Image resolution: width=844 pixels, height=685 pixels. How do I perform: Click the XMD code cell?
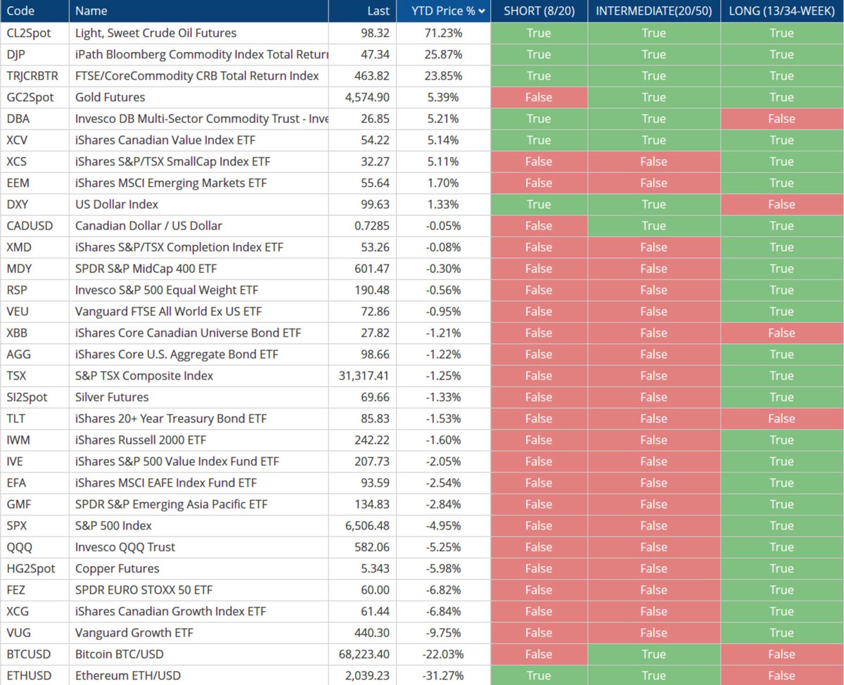[34, 248]
